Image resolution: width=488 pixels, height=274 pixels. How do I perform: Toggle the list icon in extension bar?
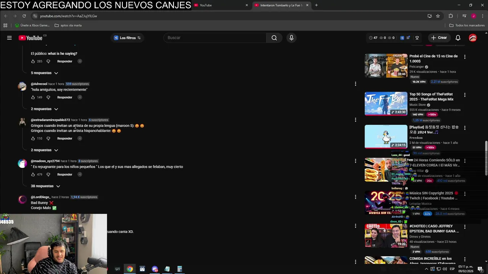click(x=408, y=38)
